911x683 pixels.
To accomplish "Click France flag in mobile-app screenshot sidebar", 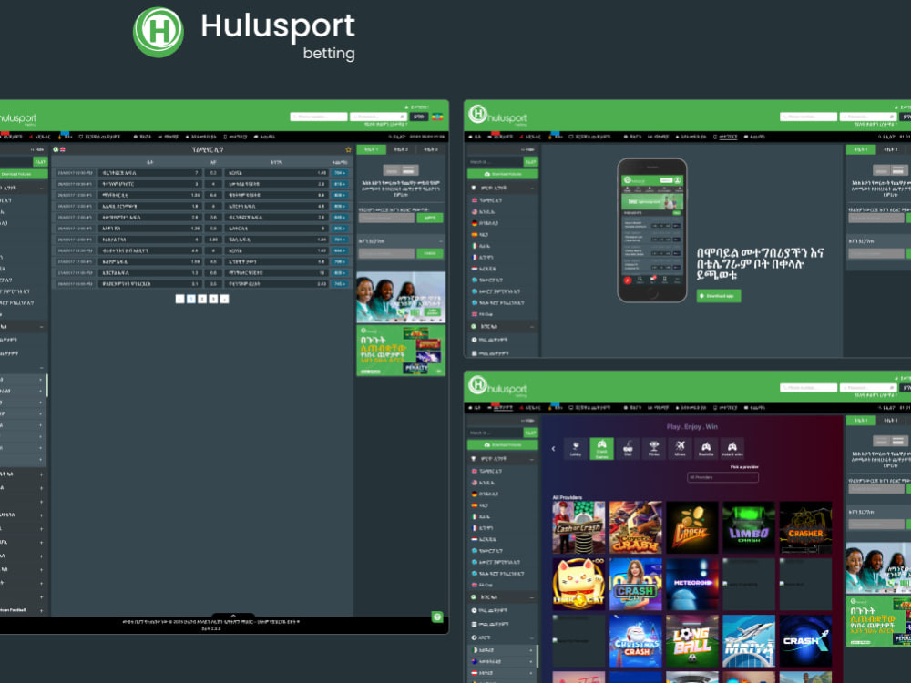I will click(x=474, y=257).
